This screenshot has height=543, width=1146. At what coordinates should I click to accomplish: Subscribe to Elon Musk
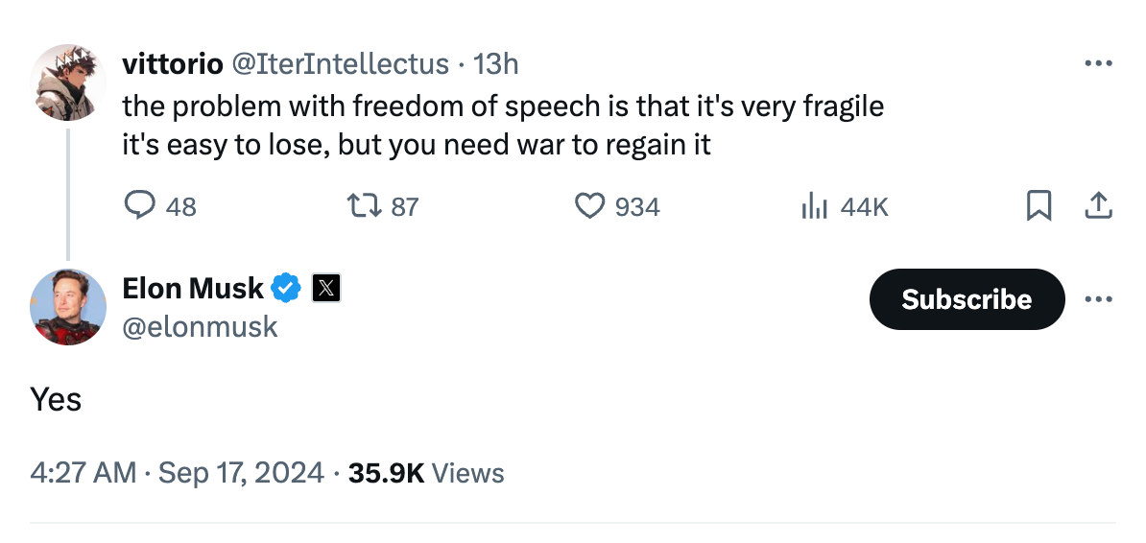[967, 299]
